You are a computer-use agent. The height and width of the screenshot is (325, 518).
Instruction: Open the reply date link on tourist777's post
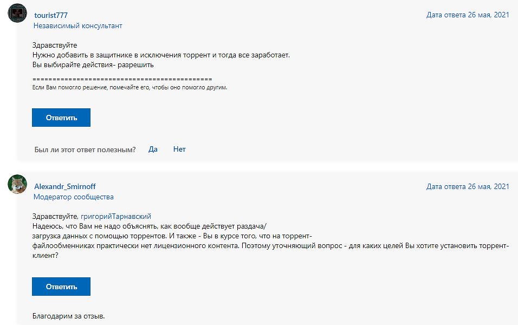468,15
